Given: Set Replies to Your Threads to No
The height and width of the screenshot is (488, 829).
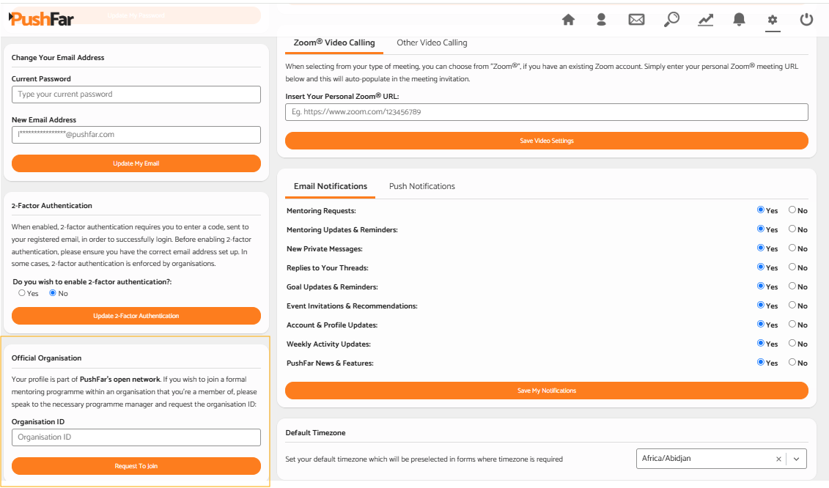Looking at the screenshot, I should point(792,267).
